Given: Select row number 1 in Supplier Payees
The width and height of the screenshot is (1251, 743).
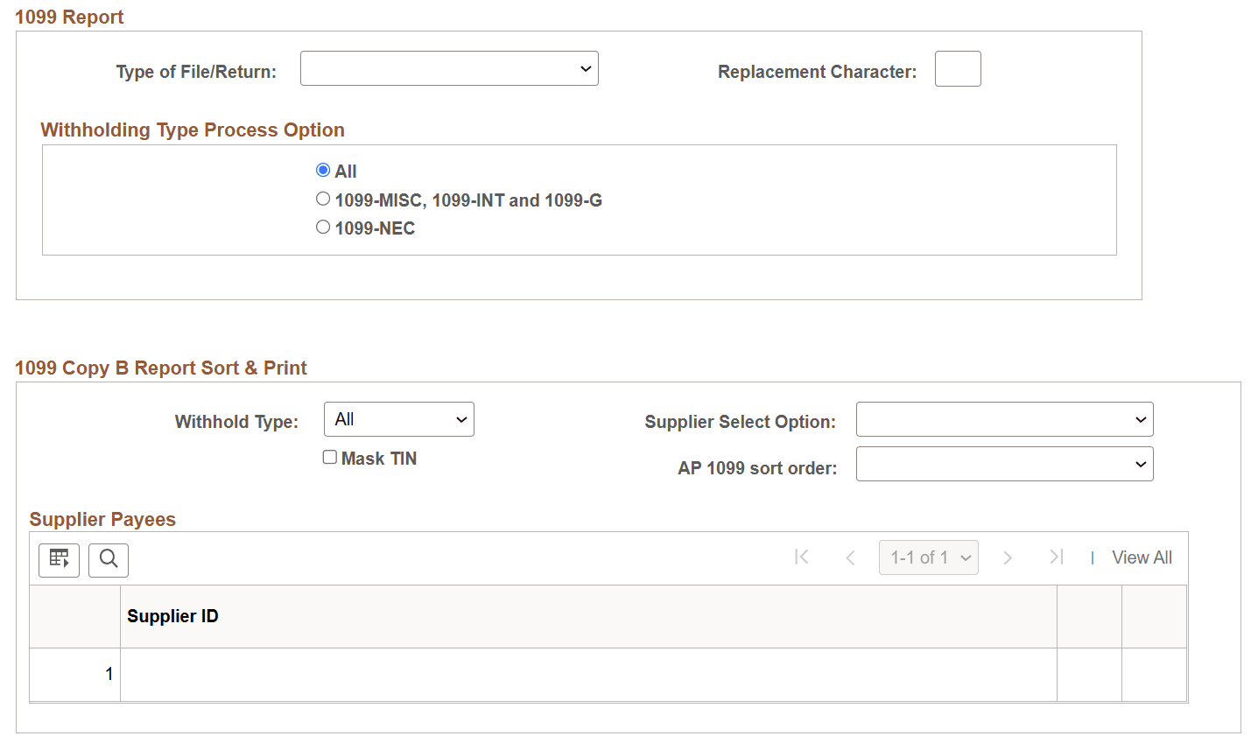Looking at the screenshot, I should coord(109,674).
